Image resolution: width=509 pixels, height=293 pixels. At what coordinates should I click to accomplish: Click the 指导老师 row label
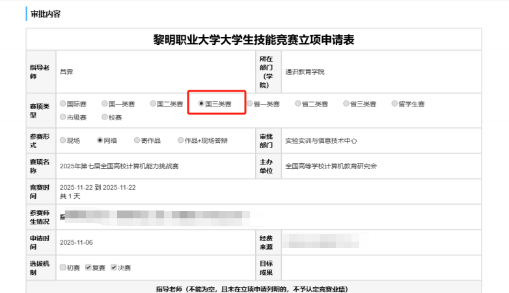point(40,72)
